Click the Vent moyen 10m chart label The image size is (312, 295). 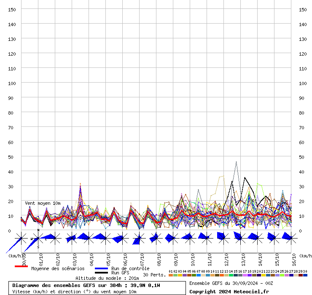(x=42, y=203)
